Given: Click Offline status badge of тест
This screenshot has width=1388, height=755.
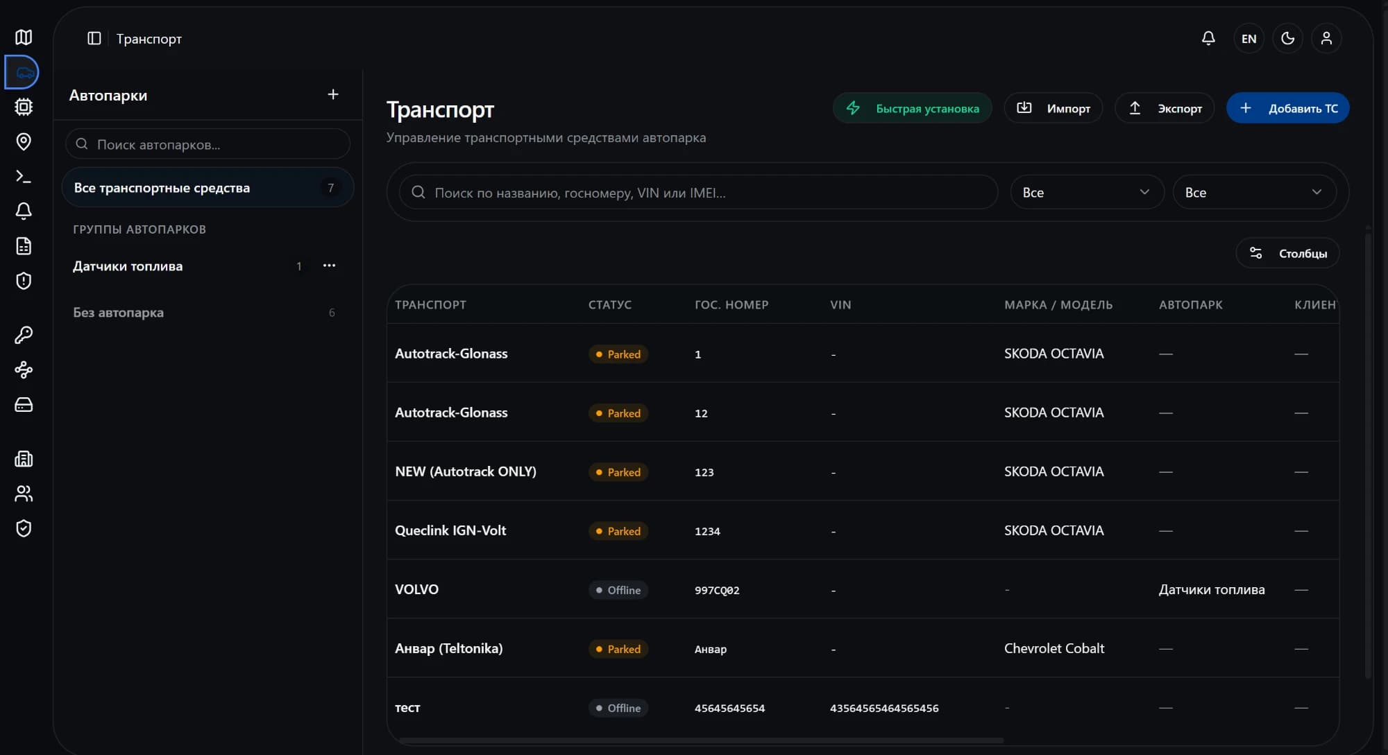Looking at the screenshot, I should pyautogui.click(x=618, y=708).
